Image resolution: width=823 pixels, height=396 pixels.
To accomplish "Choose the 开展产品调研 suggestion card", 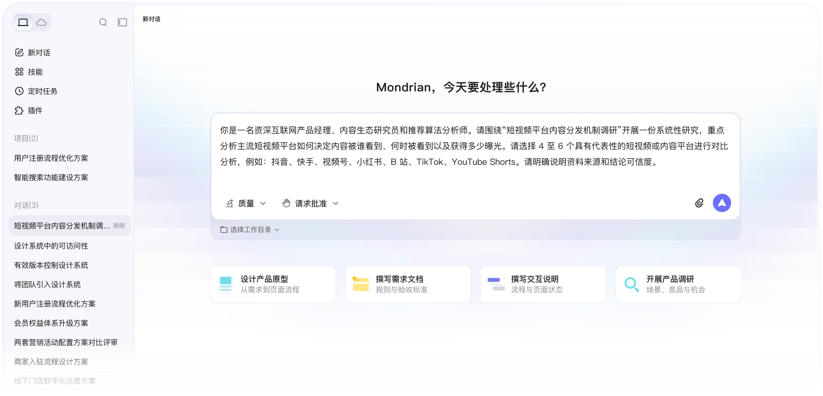I will [678, 284].
